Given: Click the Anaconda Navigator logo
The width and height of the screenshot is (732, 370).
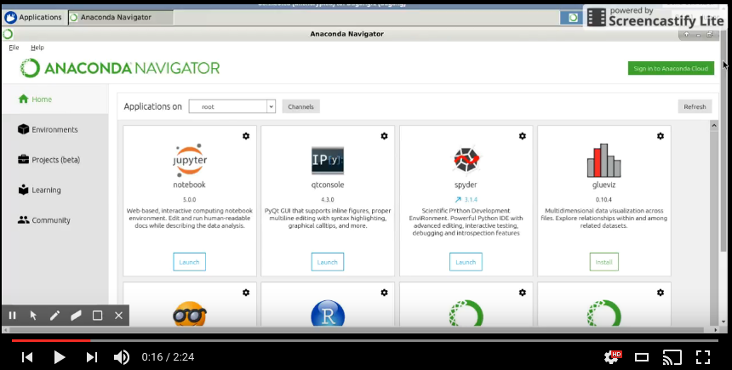Looking at the screenshot, I should pos(120,68).
